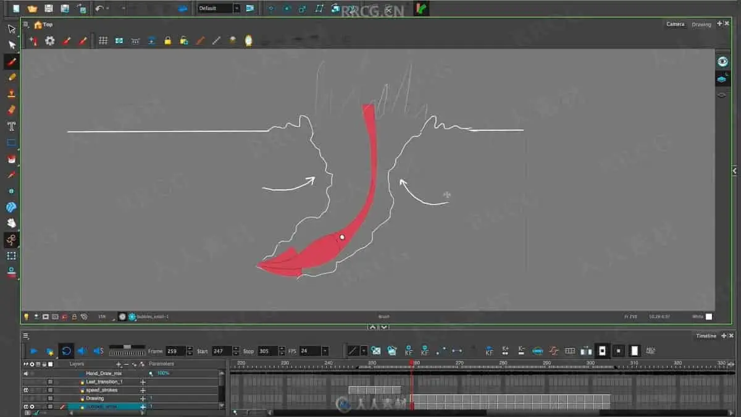This screenshot has width=741, height=417.
Task: Click the yellow padlock lock icon
Action: 167,41
